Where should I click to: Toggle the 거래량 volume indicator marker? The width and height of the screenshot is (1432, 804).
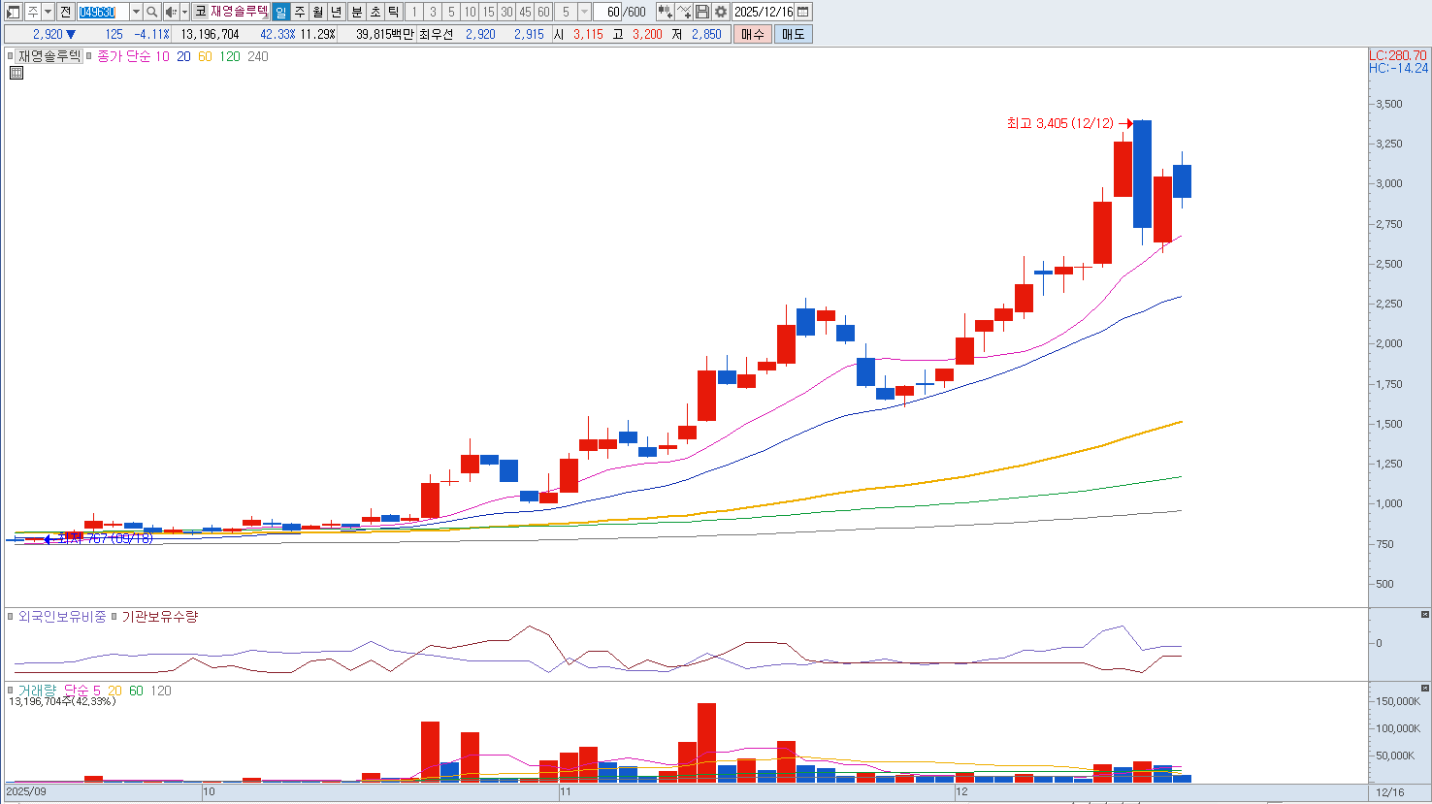click(11, 691)
